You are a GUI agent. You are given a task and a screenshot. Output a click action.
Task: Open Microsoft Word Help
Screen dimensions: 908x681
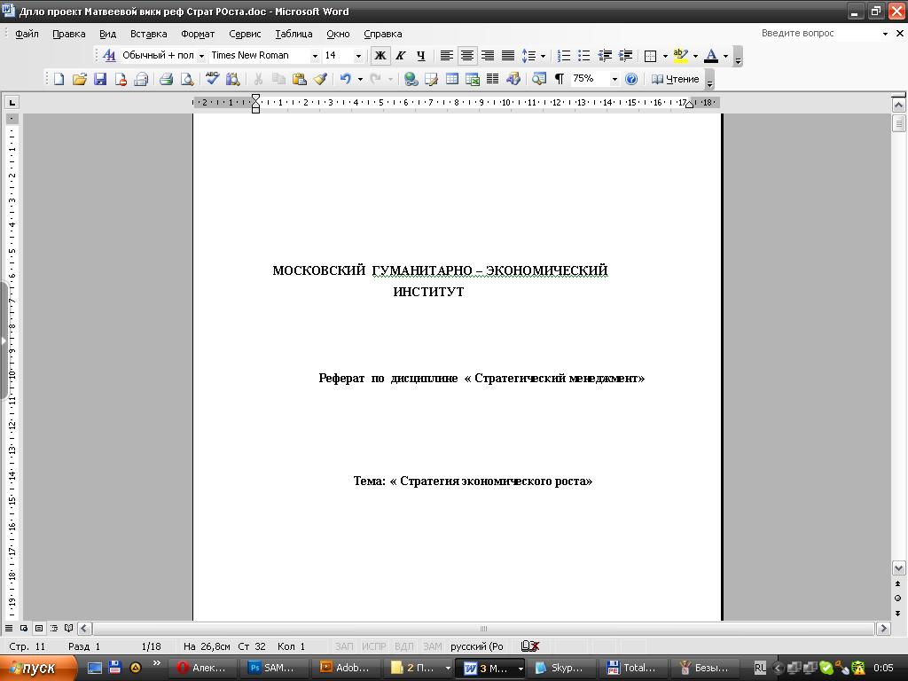[631, 79]
